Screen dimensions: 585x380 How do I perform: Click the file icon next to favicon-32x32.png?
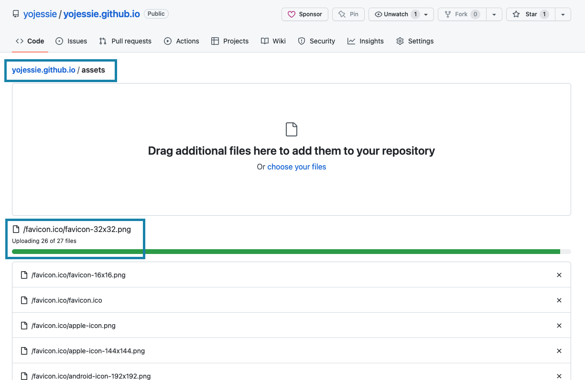(x=16, y=229)
